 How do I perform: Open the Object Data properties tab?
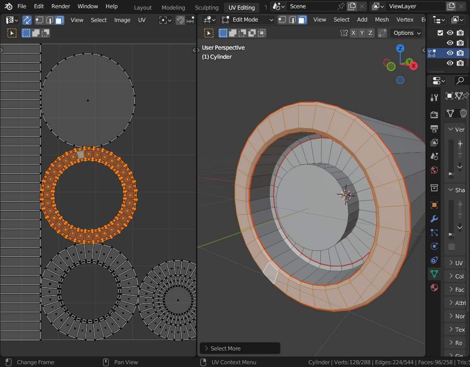click(434, 274)
